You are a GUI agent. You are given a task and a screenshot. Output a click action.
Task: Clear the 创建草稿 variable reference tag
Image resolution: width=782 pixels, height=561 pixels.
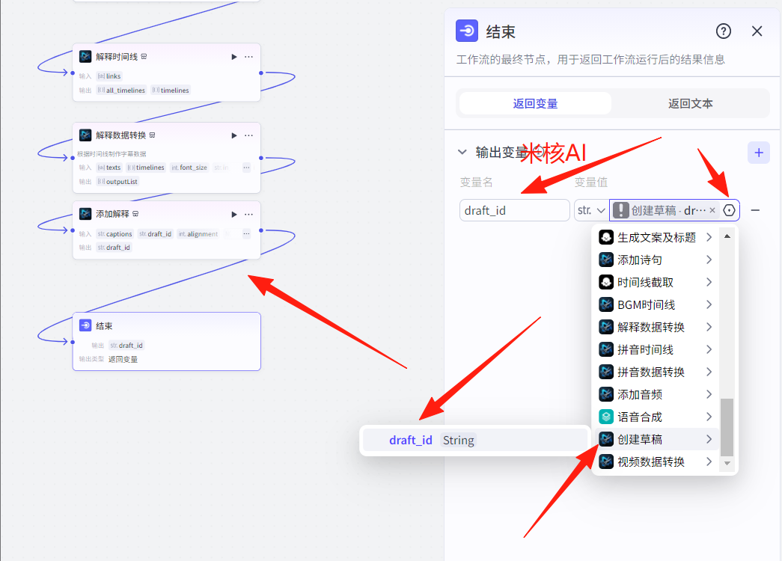click(x=712, y=210)
